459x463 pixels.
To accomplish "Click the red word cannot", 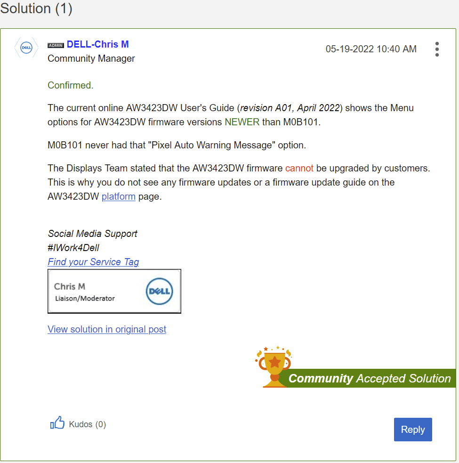I will pyautogui.click(x=299, y=168).
